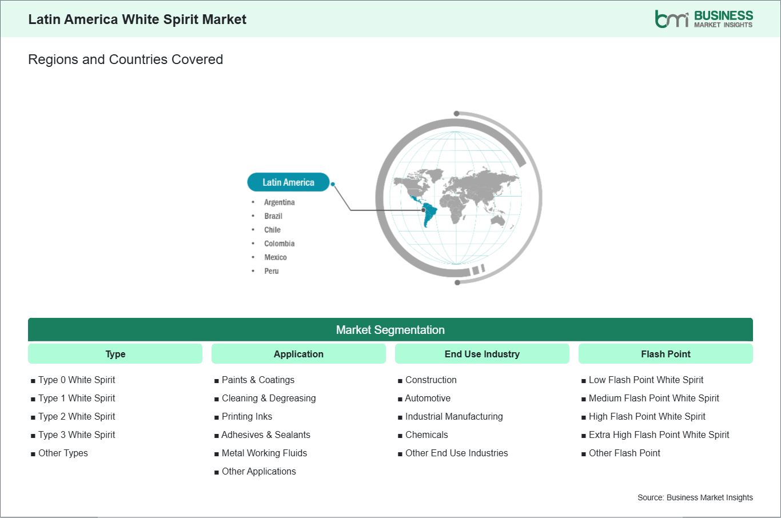Select Low Flash Point White Spirit
Screen dimensions: 781x518
[646, 380]
